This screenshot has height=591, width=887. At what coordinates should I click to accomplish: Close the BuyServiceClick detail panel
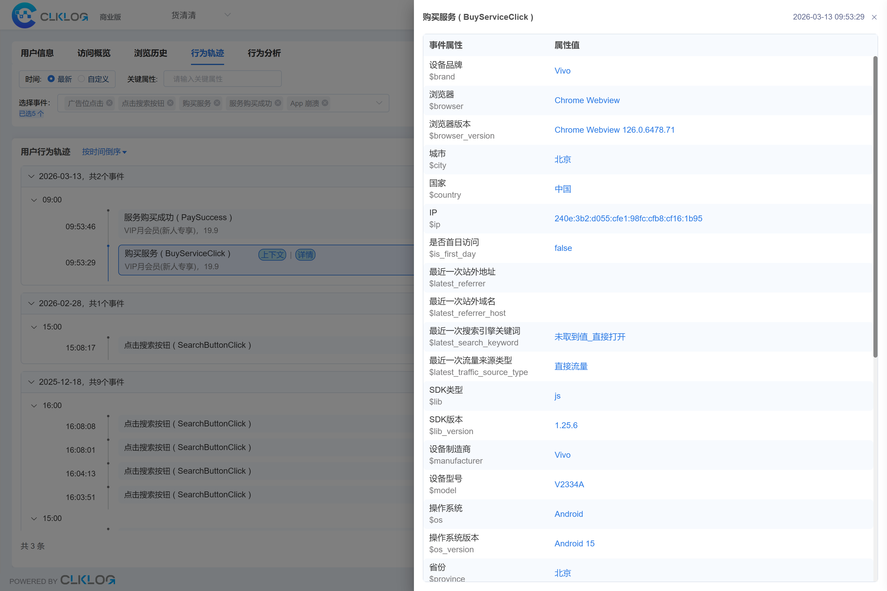pyautogui.click(x=874, y=17)
